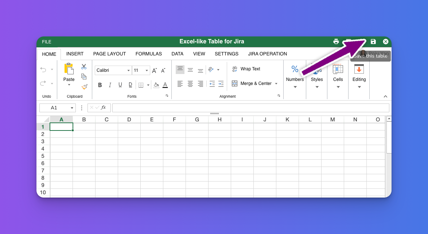
Task: Click the print icon in title bar
Action: click(x=336, y=41)
